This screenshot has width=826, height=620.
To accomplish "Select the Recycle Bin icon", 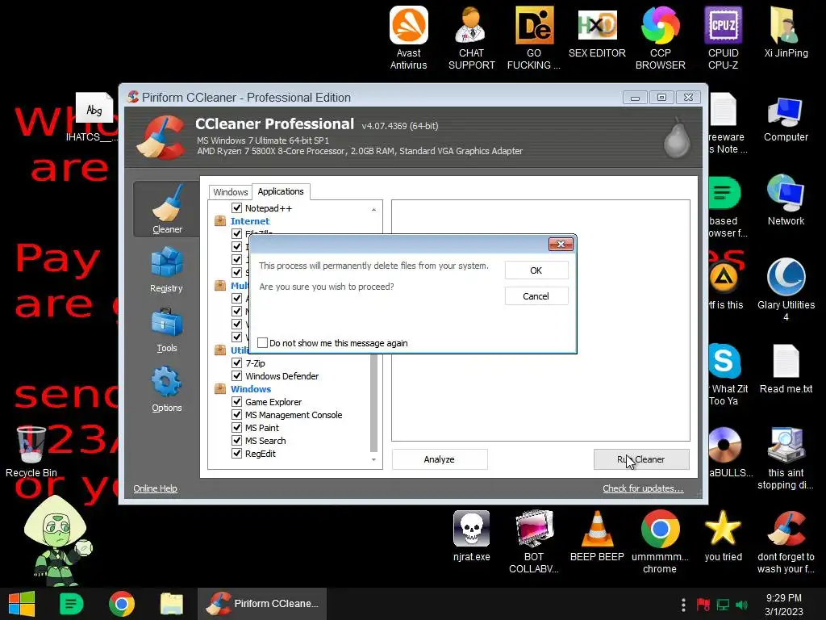I will pos(31,452).
